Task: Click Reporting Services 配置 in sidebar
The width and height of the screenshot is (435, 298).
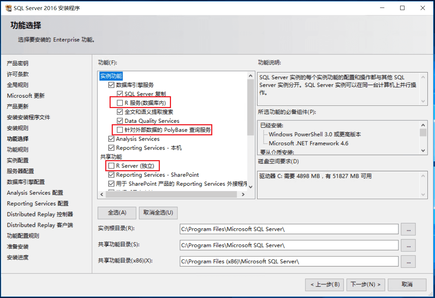Action: click(x=38, y=204)
